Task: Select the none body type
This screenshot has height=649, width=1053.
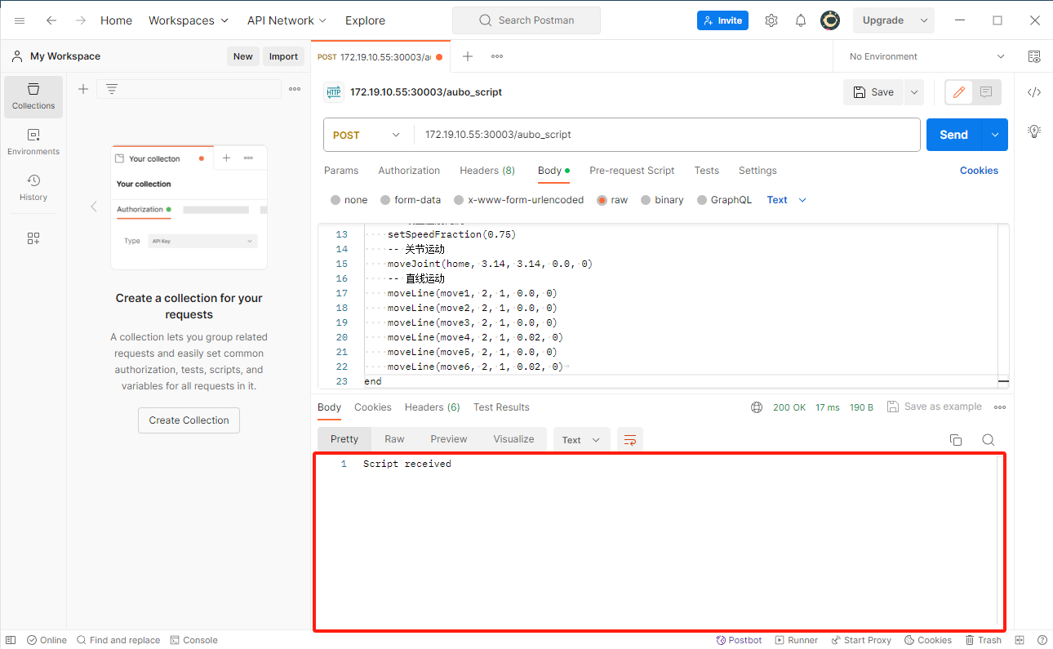Action: pos(335,200)
